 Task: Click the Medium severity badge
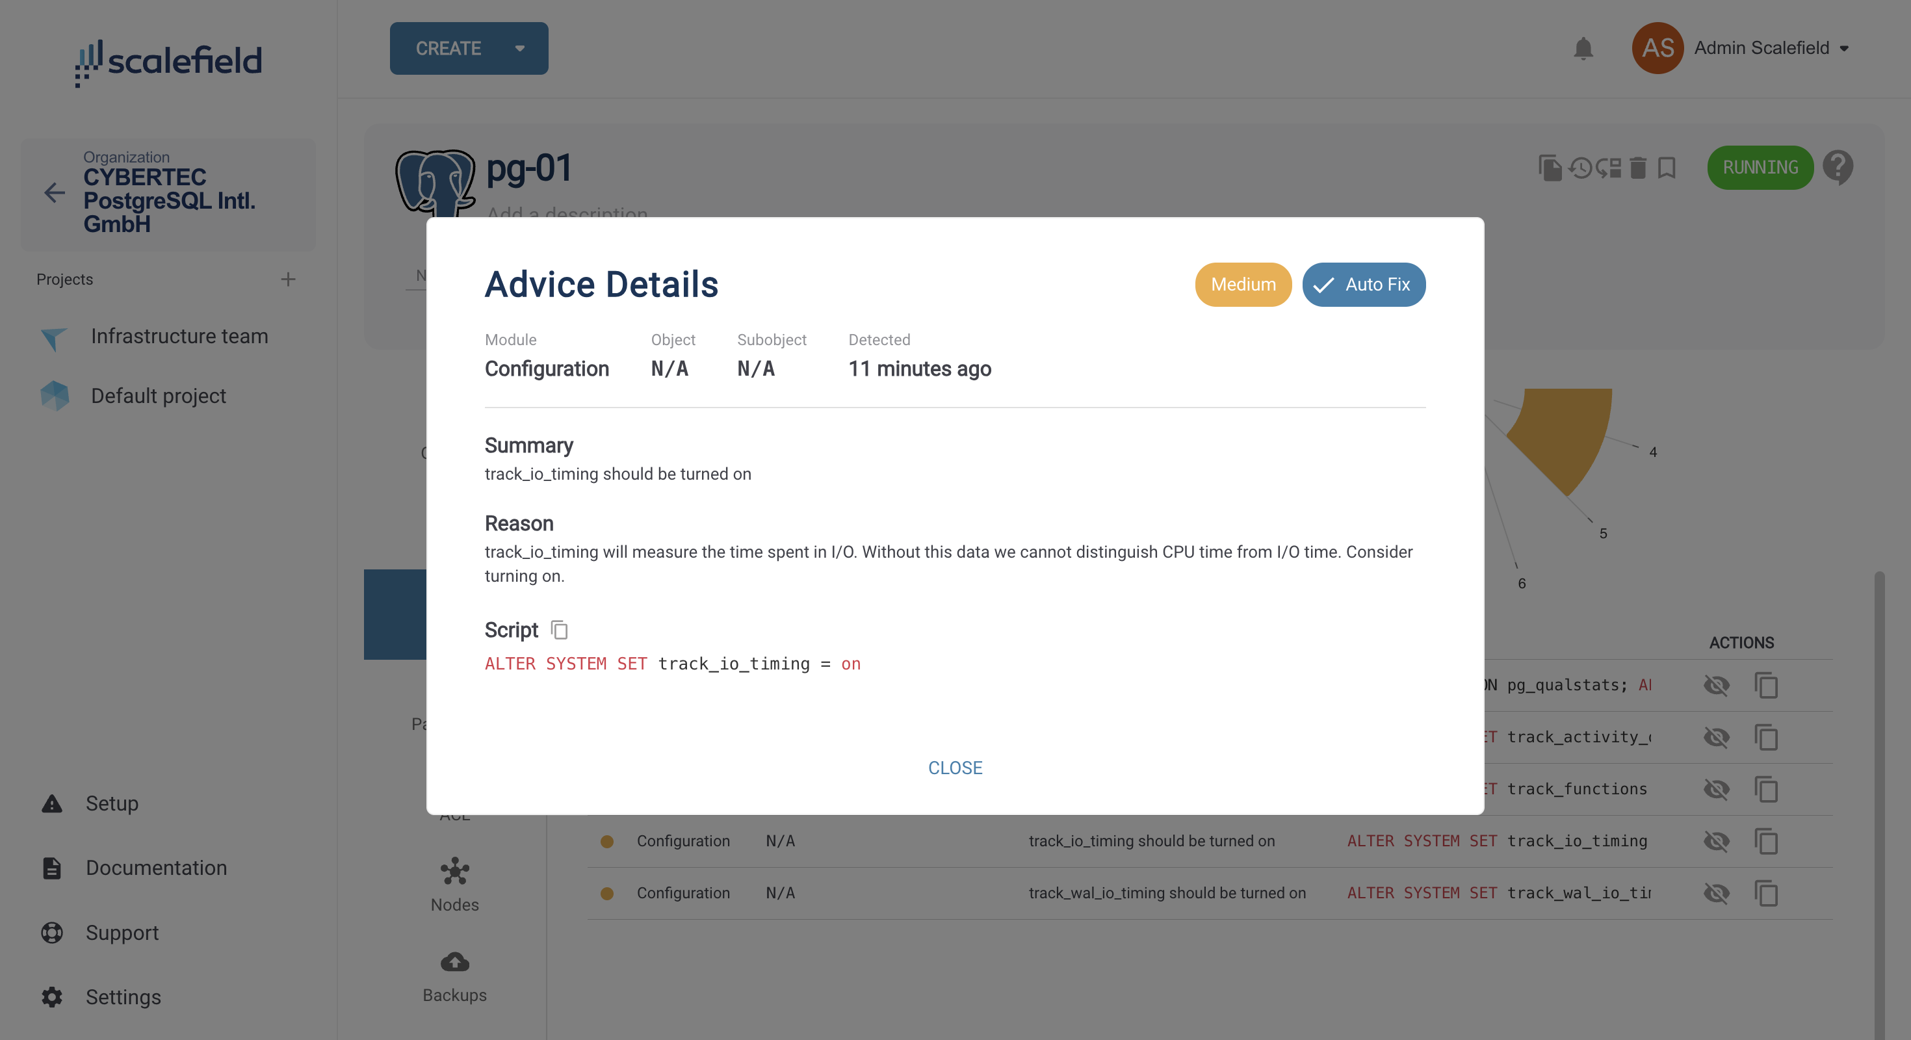1243,284
